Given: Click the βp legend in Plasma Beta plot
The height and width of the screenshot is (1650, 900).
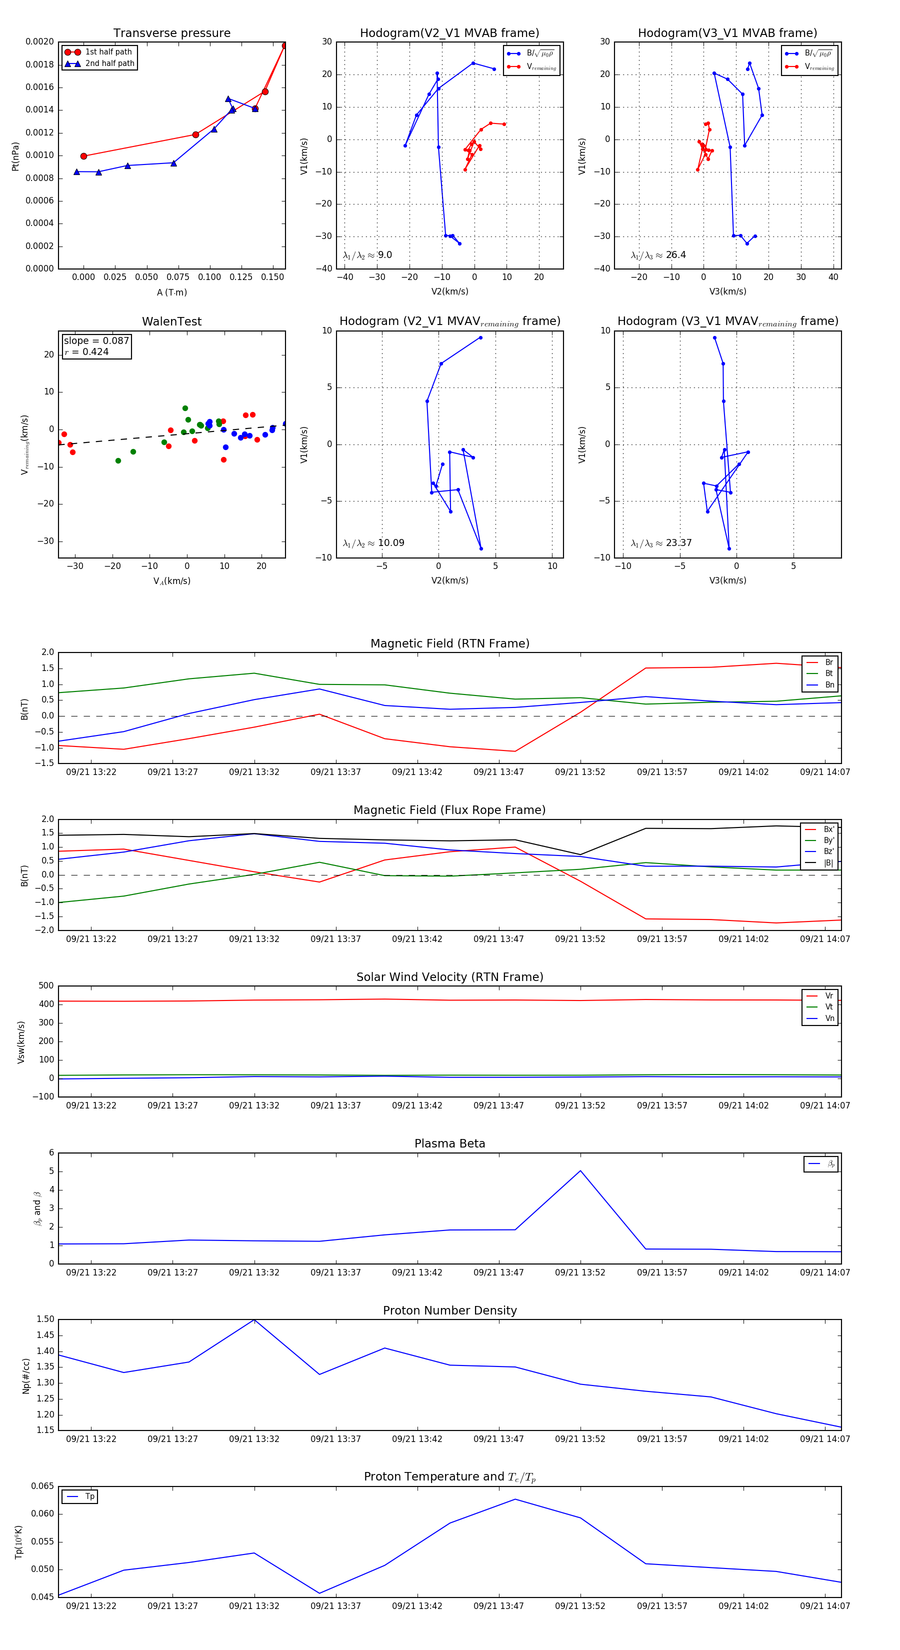Looking at the screenshot, I should tap(821, 1164).
